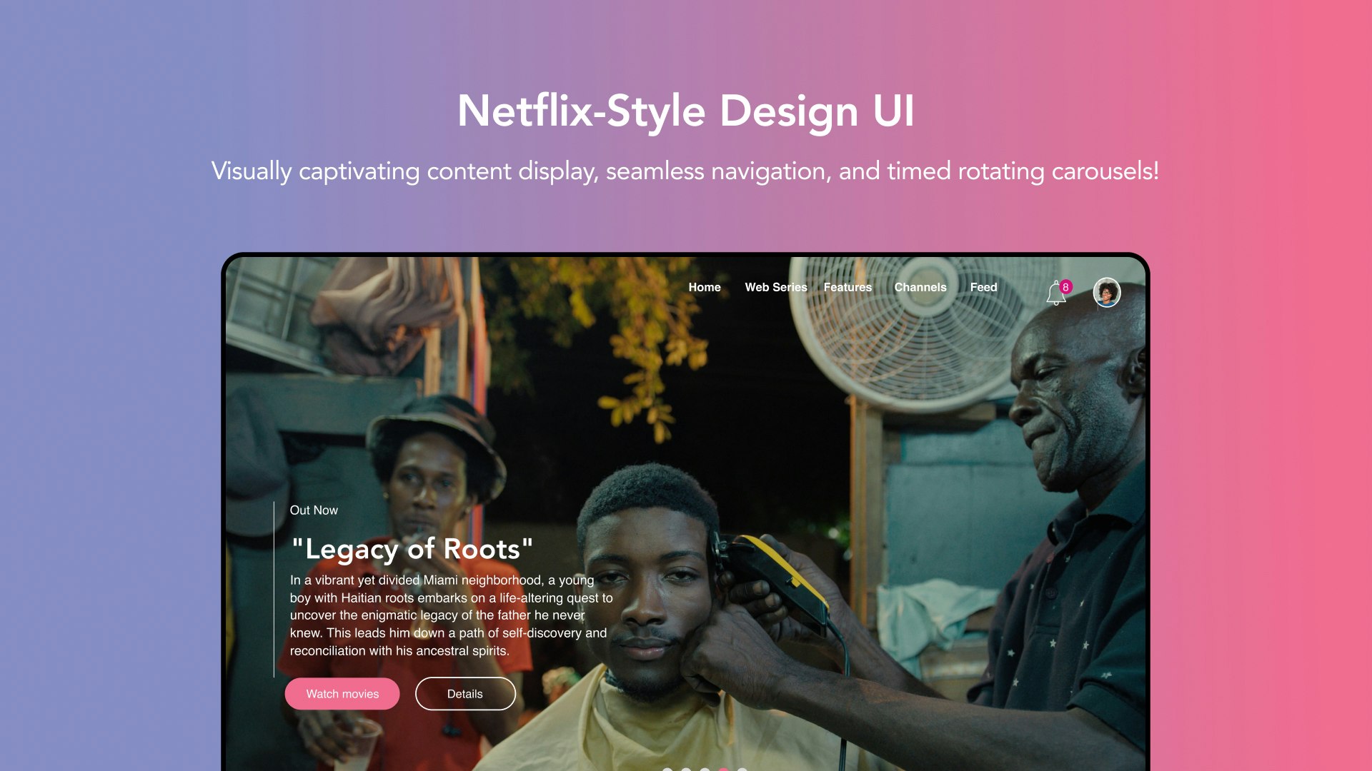The height and width of the screenshot is (771, 1372).
Task: Click the Feed navigation icon
Action: tap(983, 287)
